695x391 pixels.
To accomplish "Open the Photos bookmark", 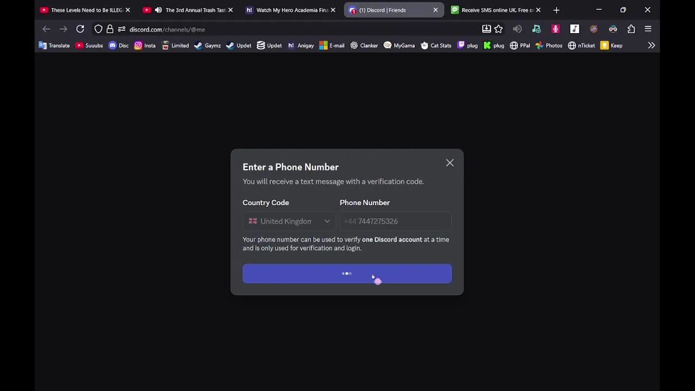I will pos(549,46).
